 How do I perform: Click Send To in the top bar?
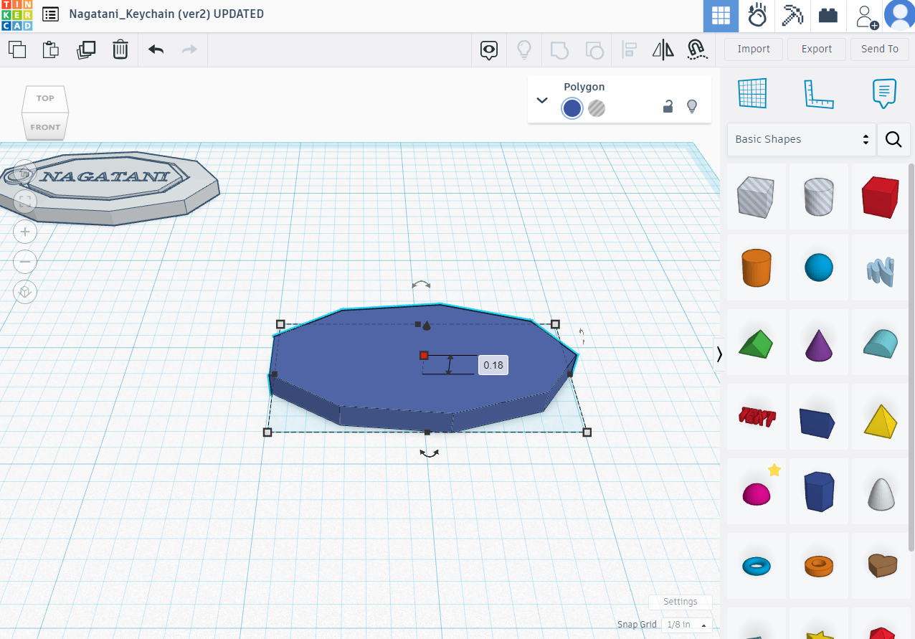(x=880, y=49)
